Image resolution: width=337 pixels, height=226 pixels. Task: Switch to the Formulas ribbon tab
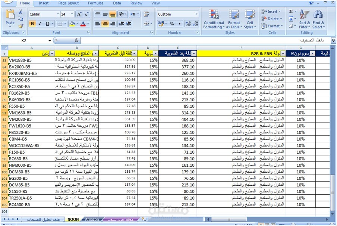click(x=95, y=3)
